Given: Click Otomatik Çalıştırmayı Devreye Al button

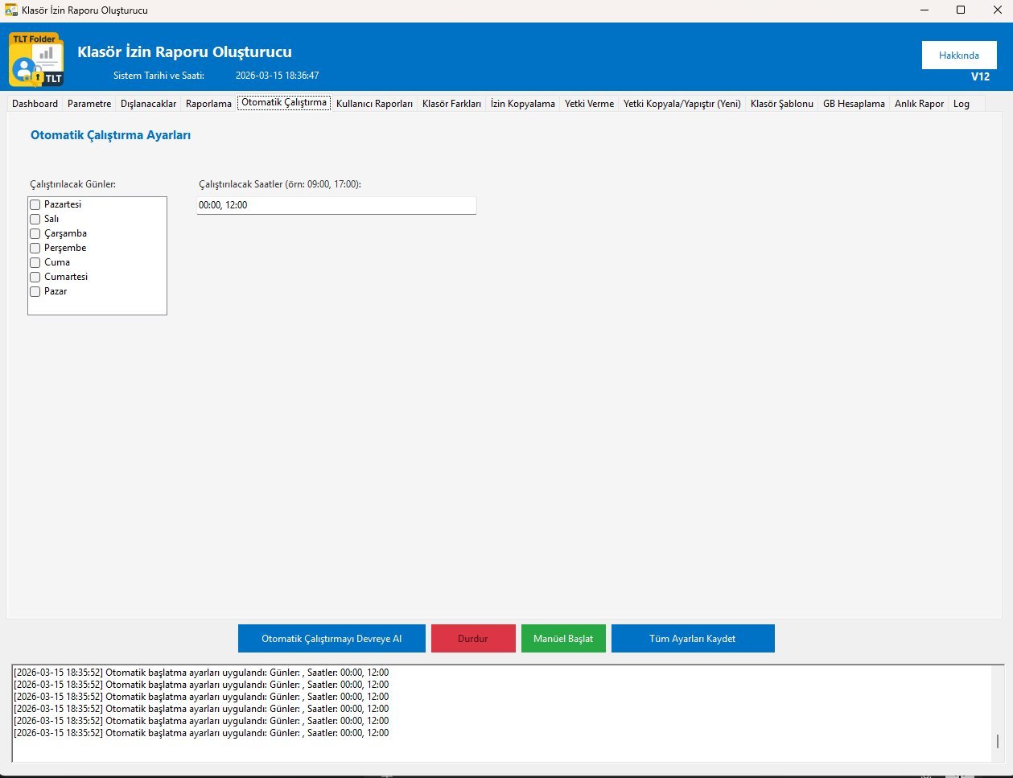Looking at the screenshot, I should point(331,639).
